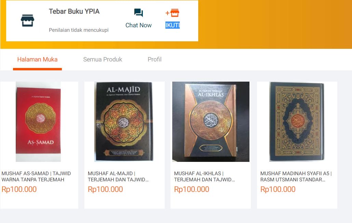Open the black Al-Majid book image
The height and width of the screenshot is (223, 352).
124,122
